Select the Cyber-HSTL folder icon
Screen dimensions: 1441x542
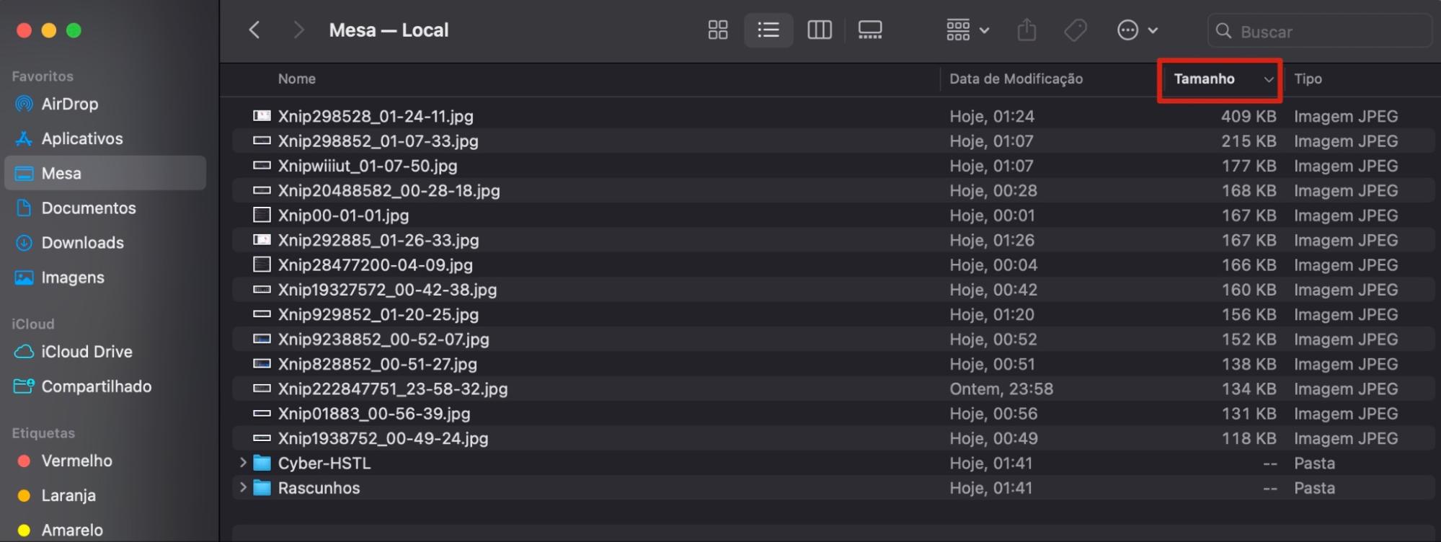tap(262, 463)
